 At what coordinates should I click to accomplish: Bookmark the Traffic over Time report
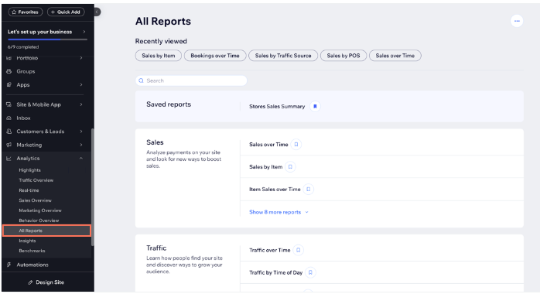(x=299, y=250)
